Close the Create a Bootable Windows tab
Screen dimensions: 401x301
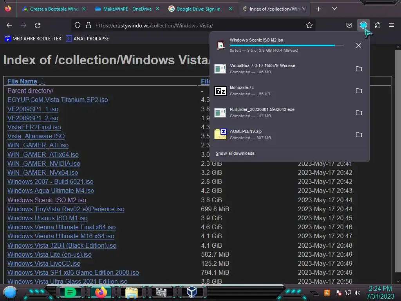pyautogui.click(x=84, y=9)
